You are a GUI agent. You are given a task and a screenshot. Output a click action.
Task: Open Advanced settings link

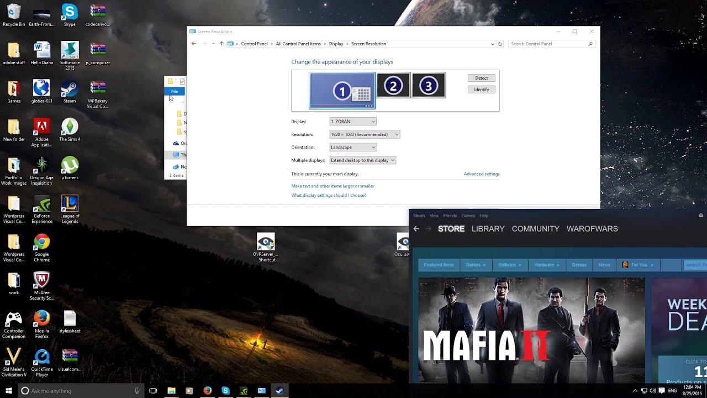[482, 174]
